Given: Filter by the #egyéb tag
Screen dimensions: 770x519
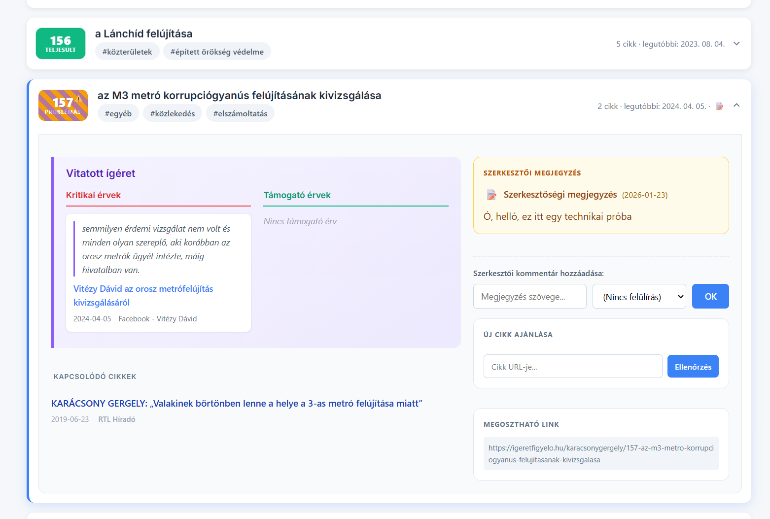Looking at the screenshot, I should [118, 113].
